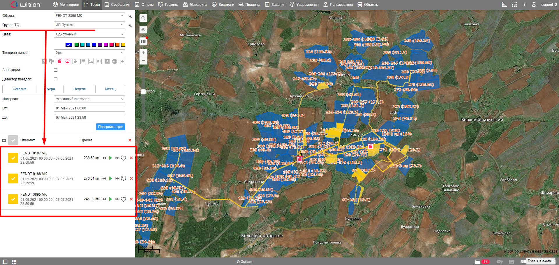Toggle the fuel filling marker icon

(x=59, y=62)
